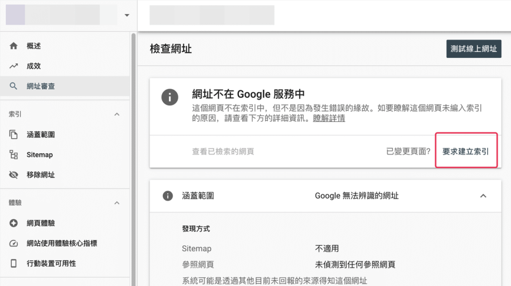
Task: Click the 參照網頁 row label
Action: (x=198, y=265)
